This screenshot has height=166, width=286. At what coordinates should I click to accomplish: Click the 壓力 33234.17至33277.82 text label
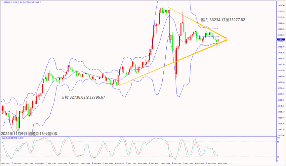tap(223, 20)
